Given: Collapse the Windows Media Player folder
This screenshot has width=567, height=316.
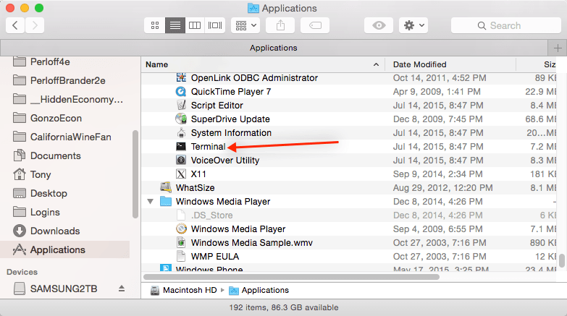Looking at the screenshot, I should [151, 202].
